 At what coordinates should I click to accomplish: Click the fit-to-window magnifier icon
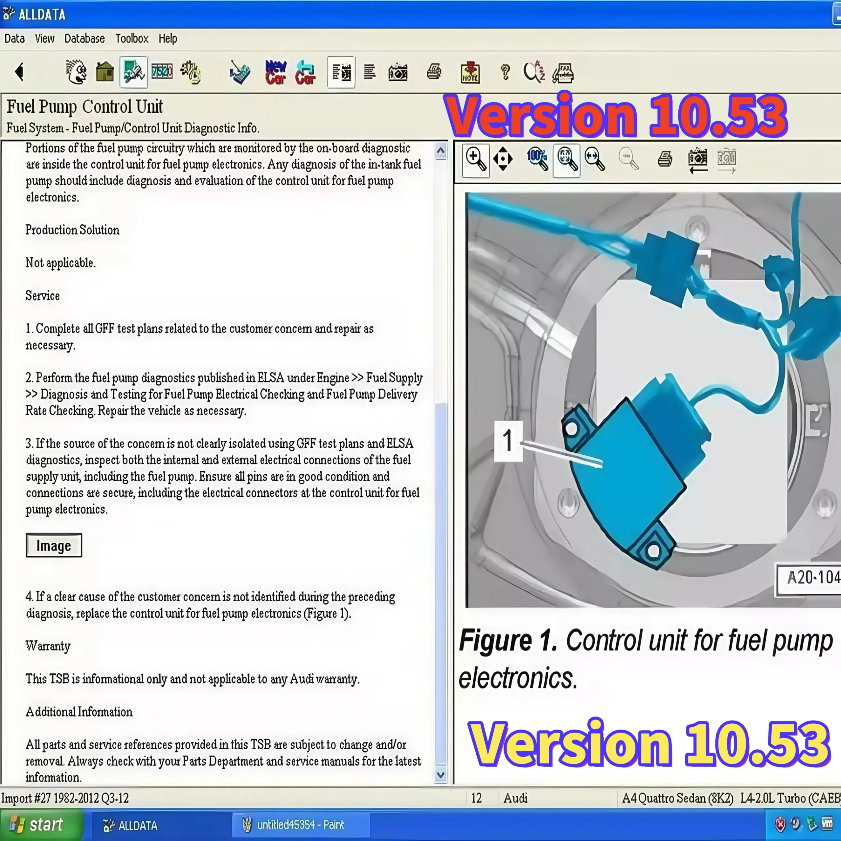point(566,159)
